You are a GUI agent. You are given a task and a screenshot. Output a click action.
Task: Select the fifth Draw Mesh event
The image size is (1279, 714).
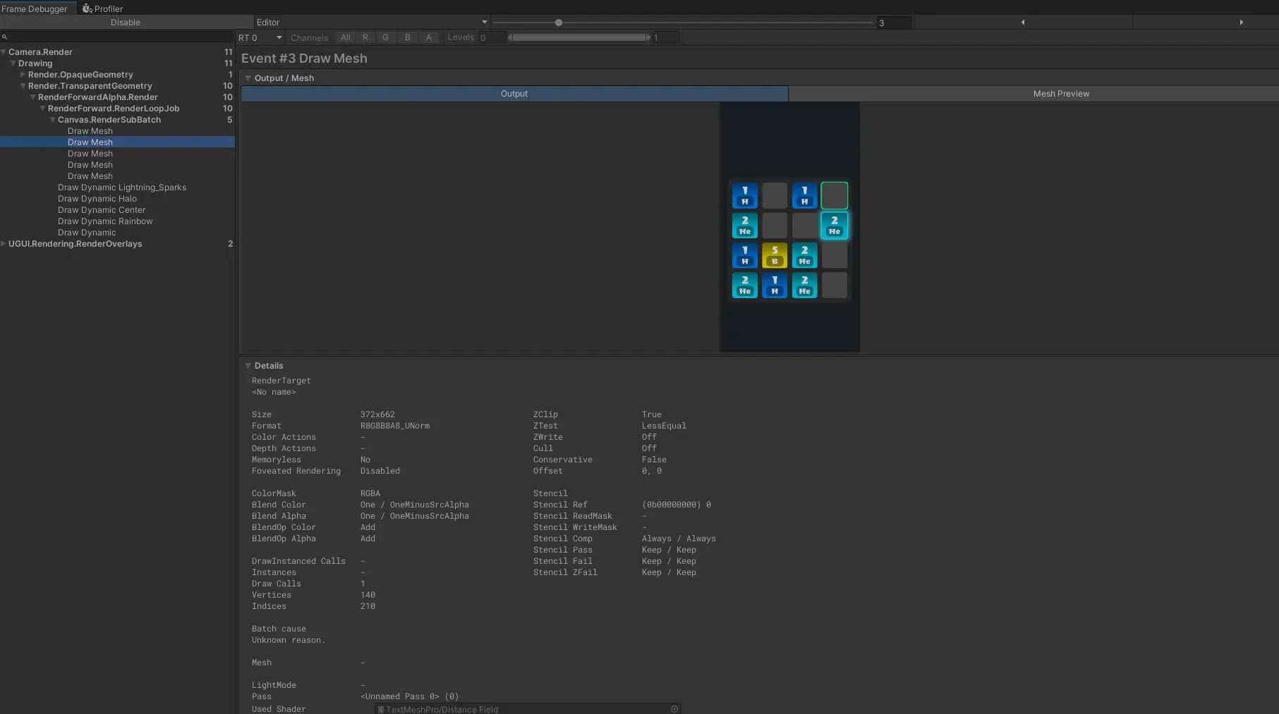90,176
